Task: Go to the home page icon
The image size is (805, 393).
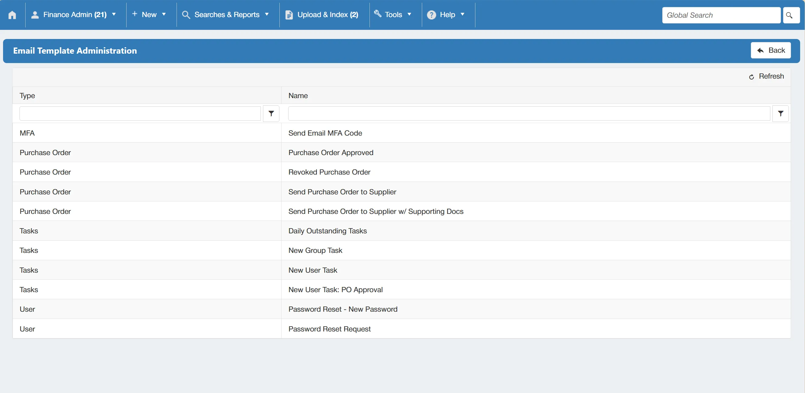Action: point(12,15)
